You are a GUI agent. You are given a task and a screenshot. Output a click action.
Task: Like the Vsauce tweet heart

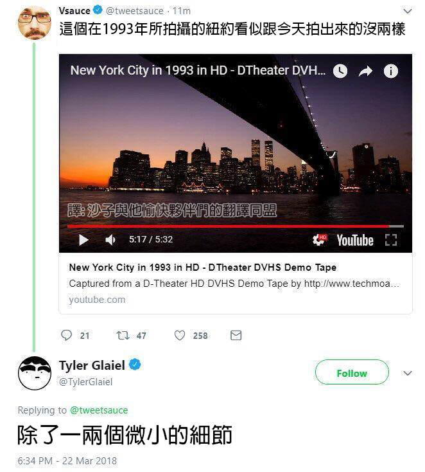180,335
